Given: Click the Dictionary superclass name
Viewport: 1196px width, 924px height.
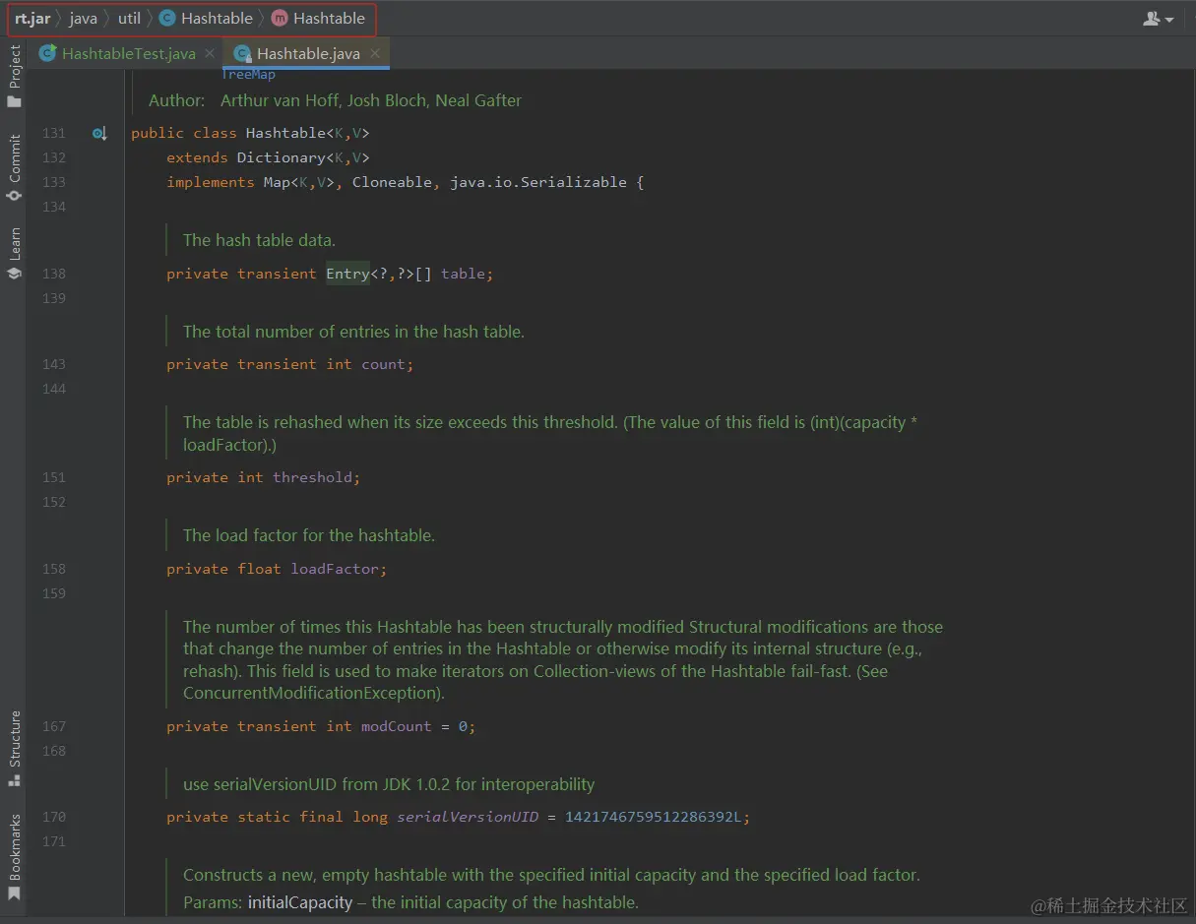Looking at the screenshot, I should tap(281, 157).
